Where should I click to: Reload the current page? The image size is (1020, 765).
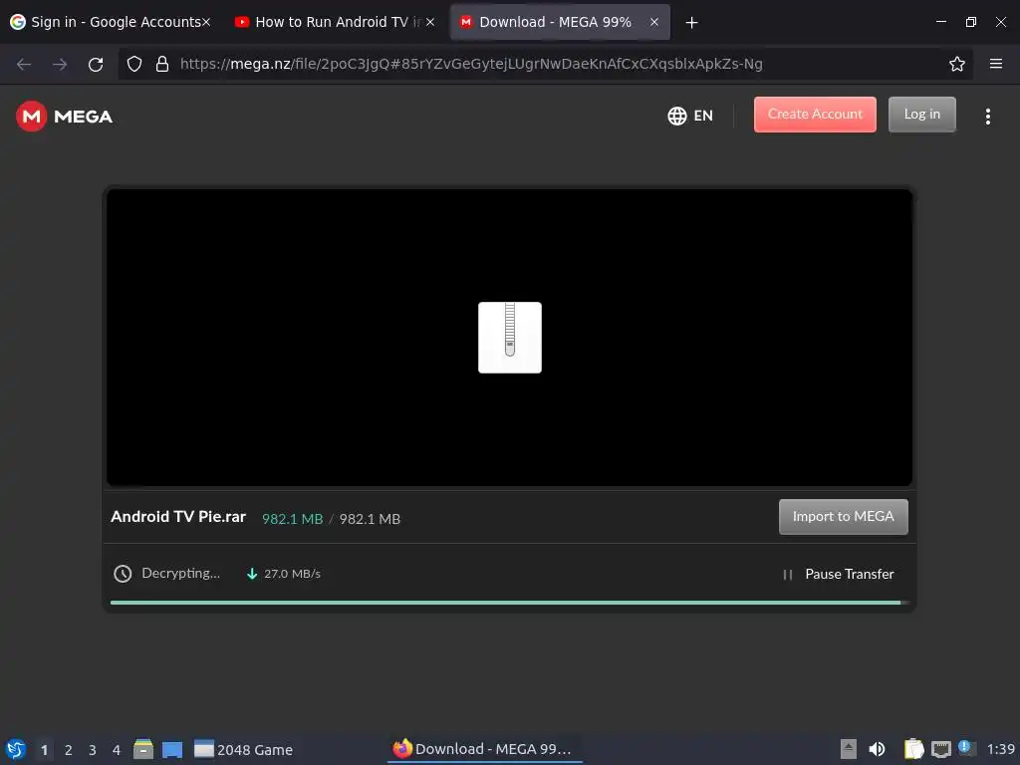pos(96,64)
